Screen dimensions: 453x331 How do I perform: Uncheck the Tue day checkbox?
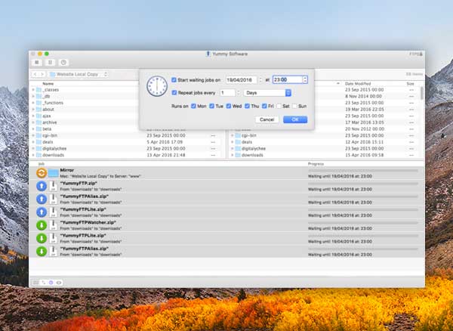[x=211, y=106]
